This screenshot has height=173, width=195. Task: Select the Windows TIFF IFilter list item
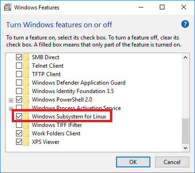pyautogui.click(x=57, y=125)
